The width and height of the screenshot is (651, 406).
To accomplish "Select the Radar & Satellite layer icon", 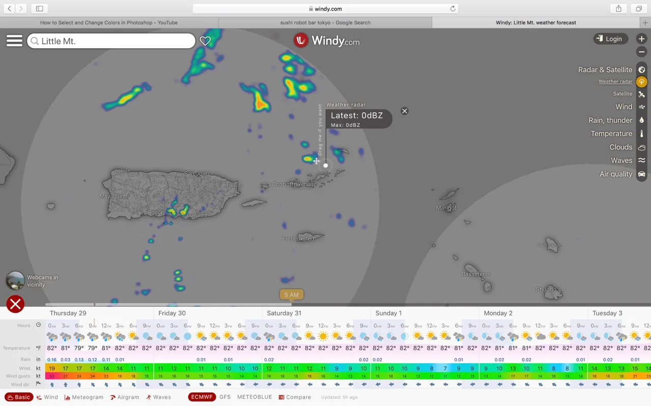I will coord(641,70).
